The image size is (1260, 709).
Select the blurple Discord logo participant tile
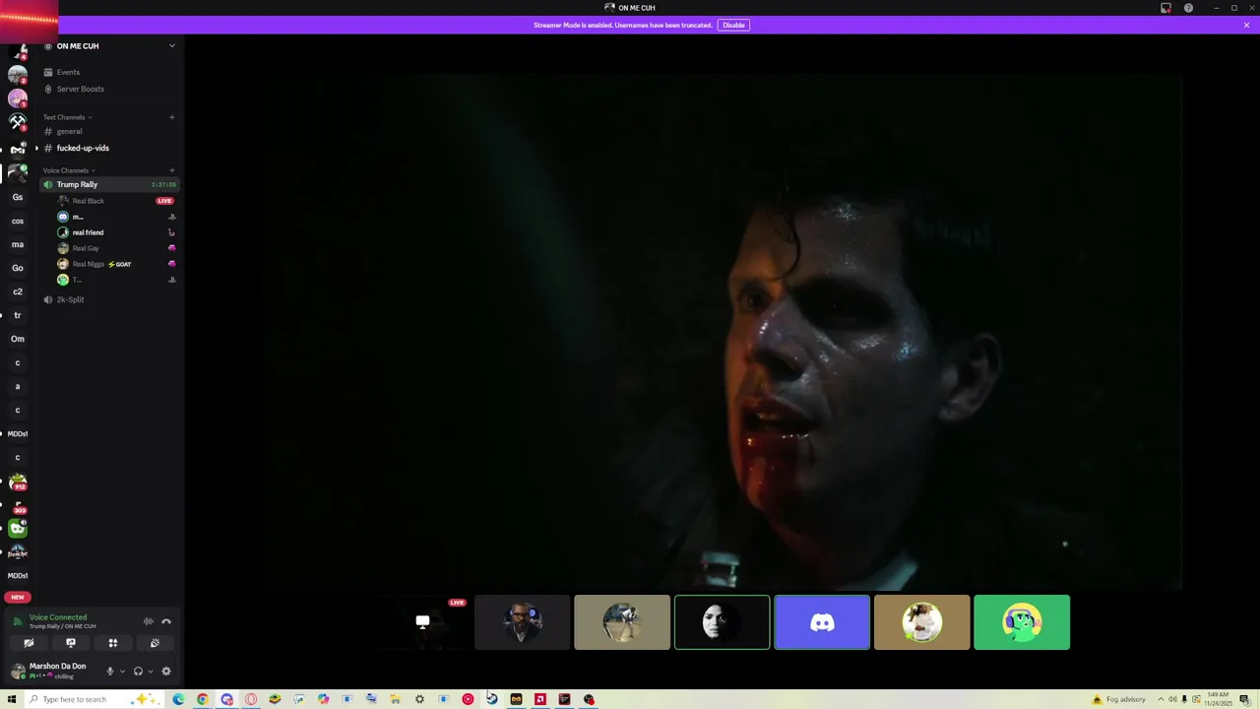822,622
